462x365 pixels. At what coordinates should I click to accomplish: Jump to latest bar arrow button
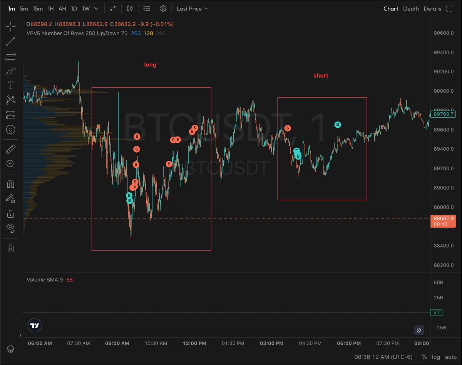click(419, 330)
